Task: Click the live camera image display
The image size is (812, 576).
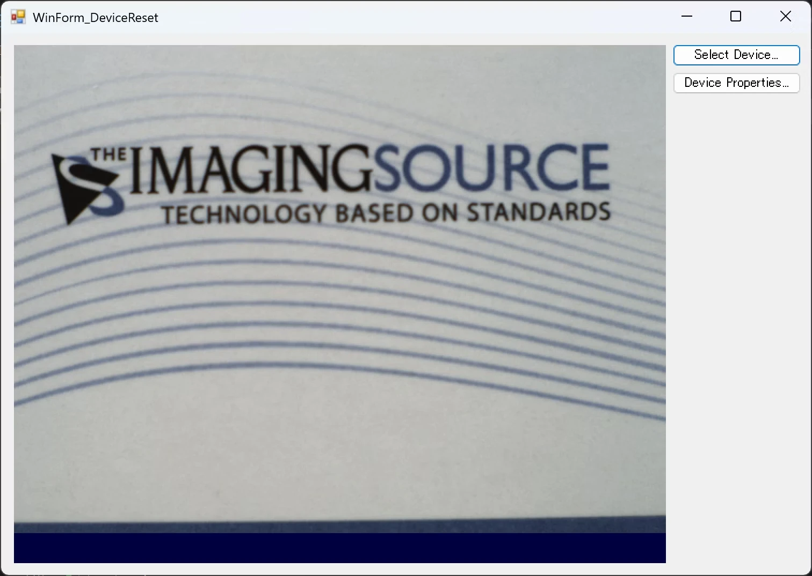Action: (340, 304)
